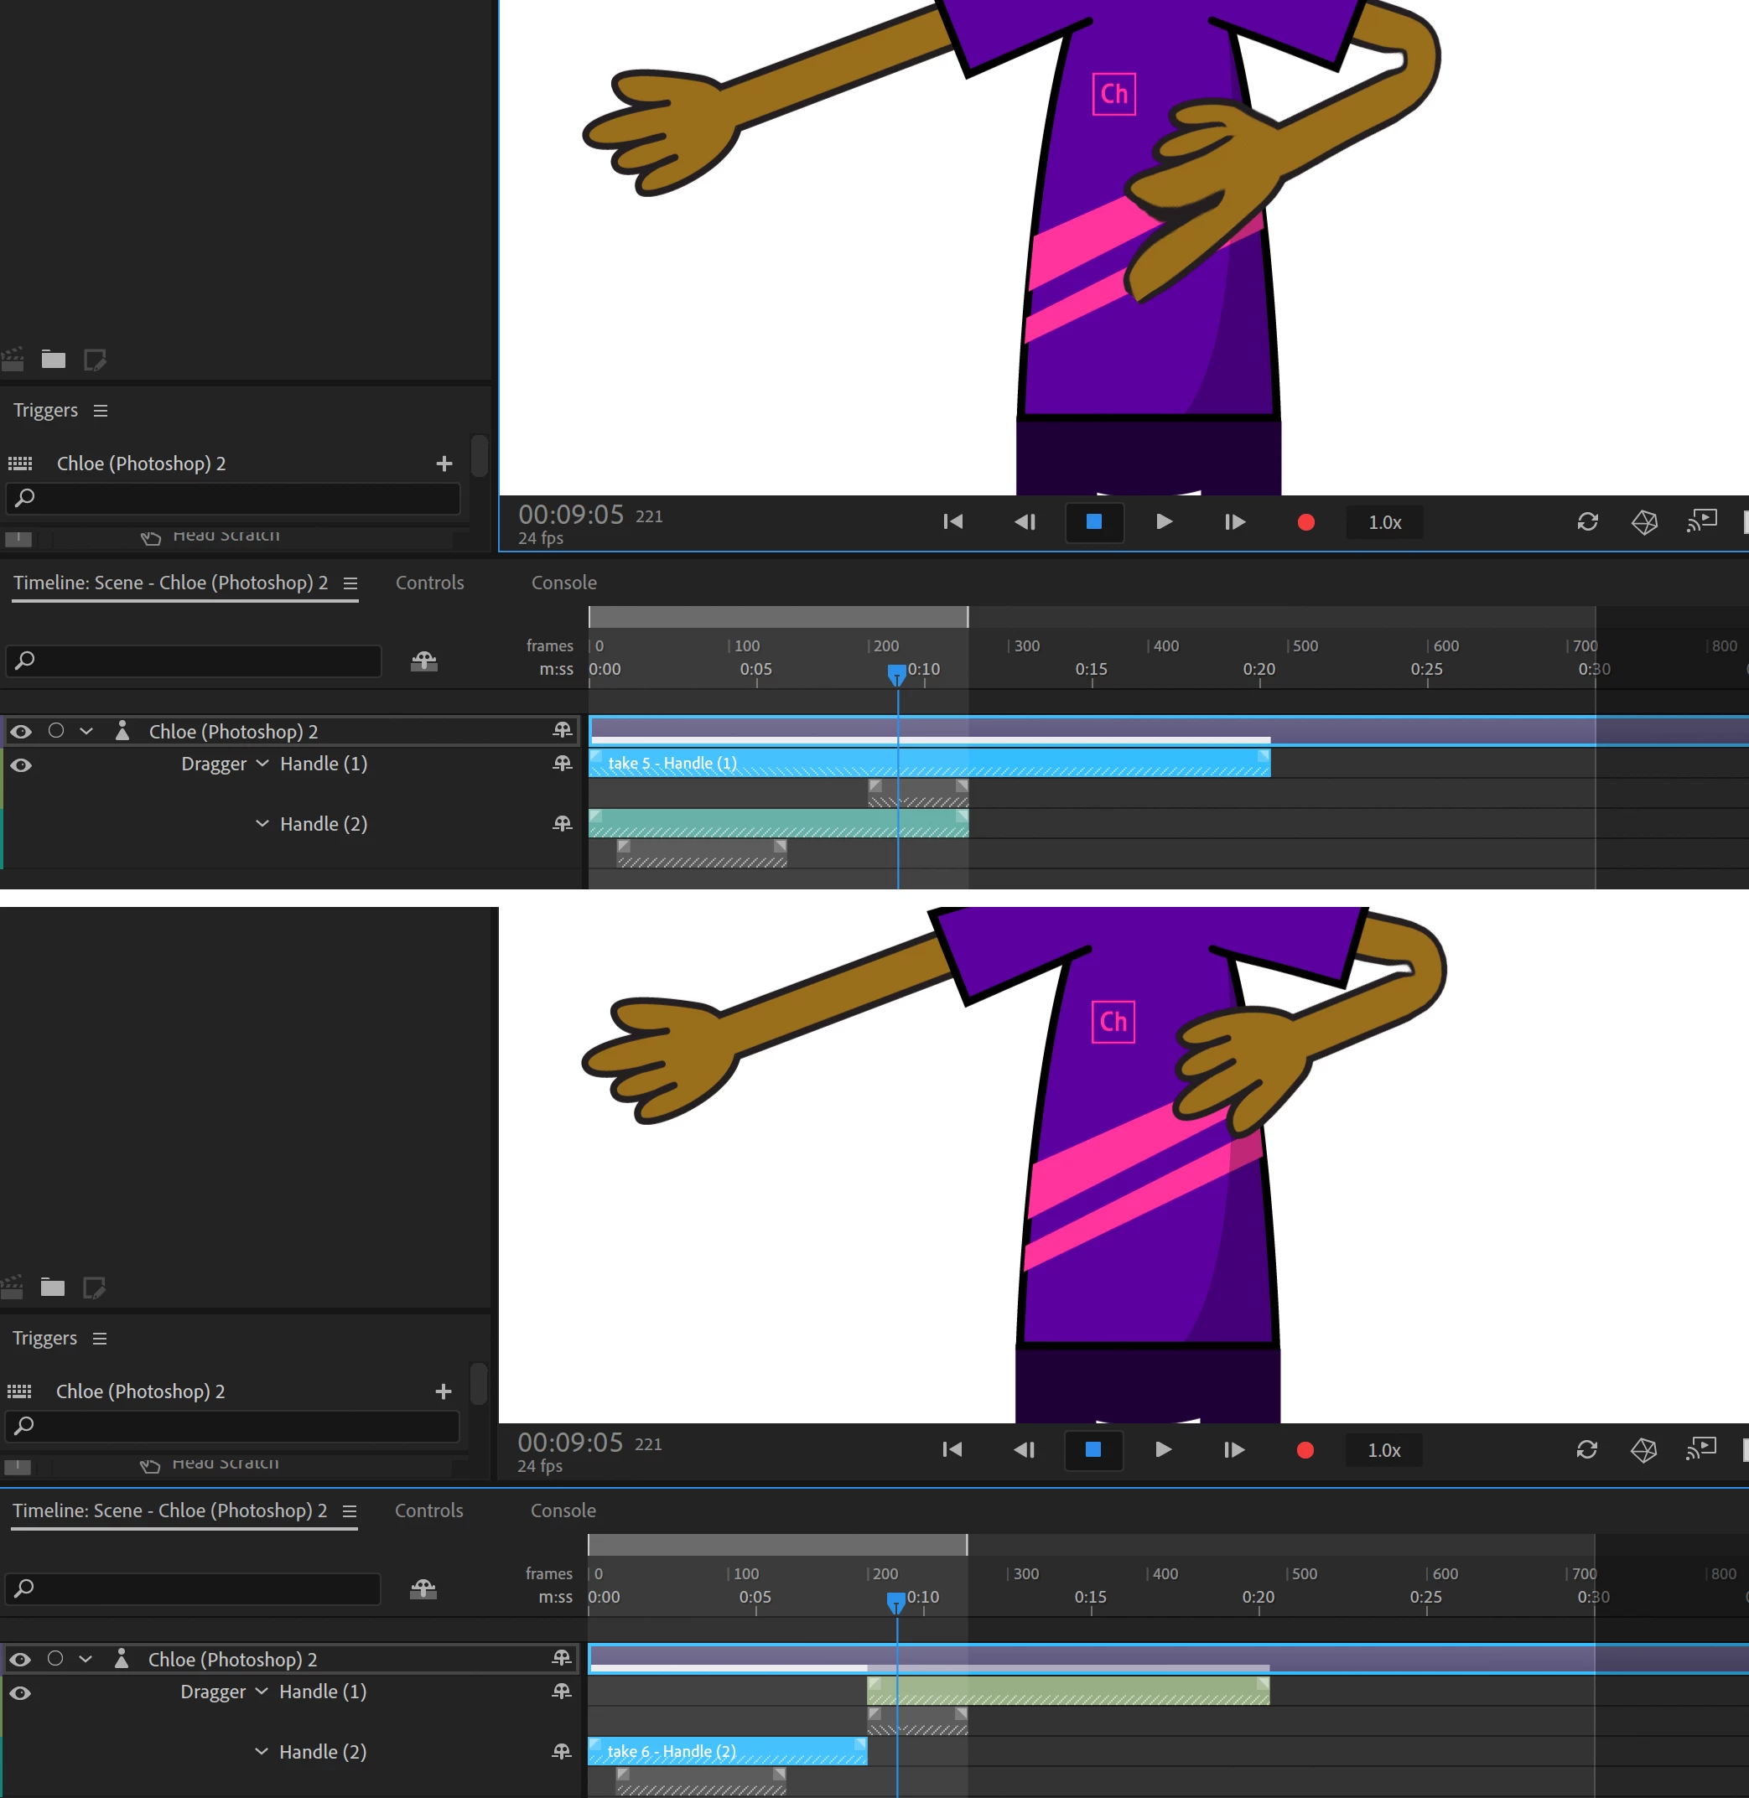This screenshot has height=1798, width=1749.
Task: Click the record button in the upper transport bar
Action: 1305,522
